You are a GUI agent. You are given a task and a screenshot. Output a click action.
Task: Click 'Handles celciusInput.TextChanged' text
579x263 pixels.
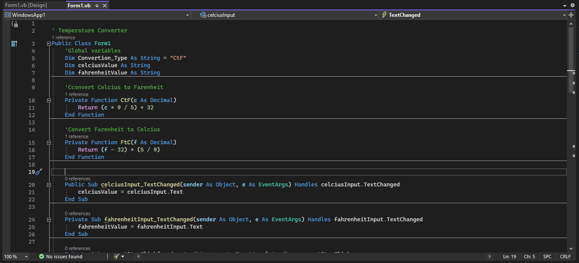click(347, 185)
